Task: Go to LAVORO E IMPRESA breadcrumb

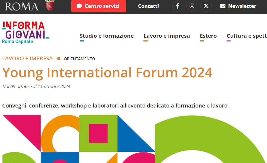Action: [28, 58]
